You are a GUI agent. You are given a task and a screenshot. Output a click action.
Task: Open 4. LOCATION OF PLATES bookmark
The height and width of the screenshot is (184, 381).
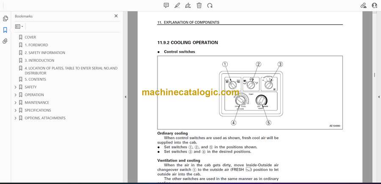coord(71,71)
